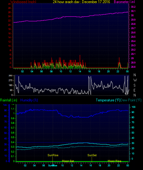Viewport: 143px width, 170px height.
Task: Click the Temperature (°F) legend label
Action: [108, 100]
